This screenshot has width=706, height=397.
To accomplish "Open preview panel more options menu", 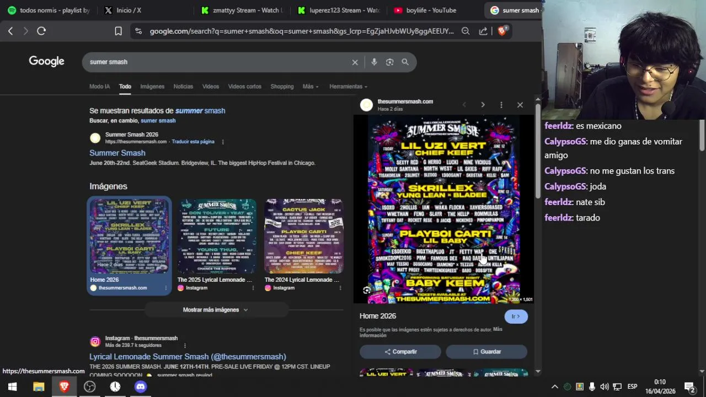I will 501,105.
